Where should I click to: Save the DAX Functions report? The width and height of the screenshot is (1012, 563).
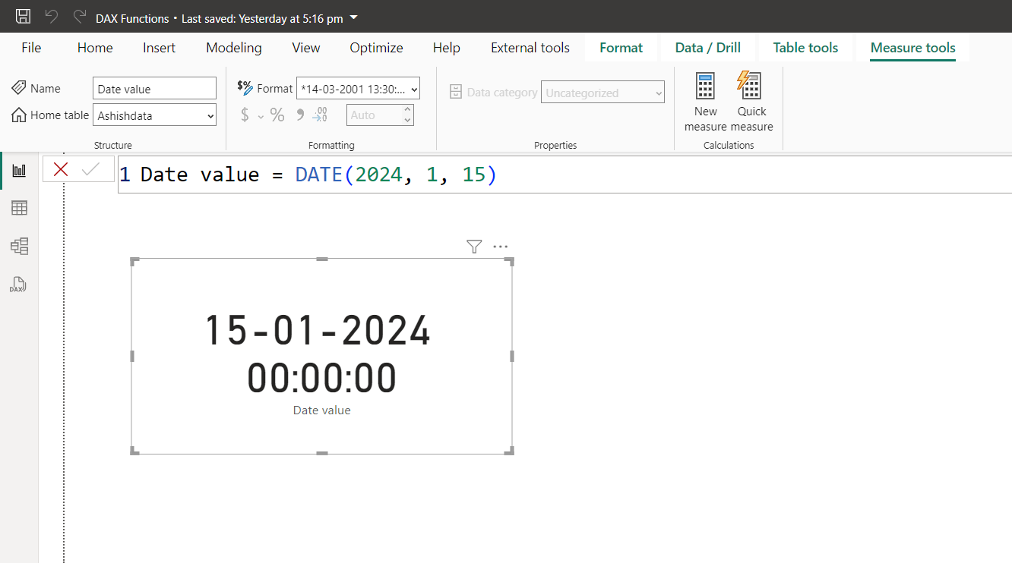click(x=22, y=15)
